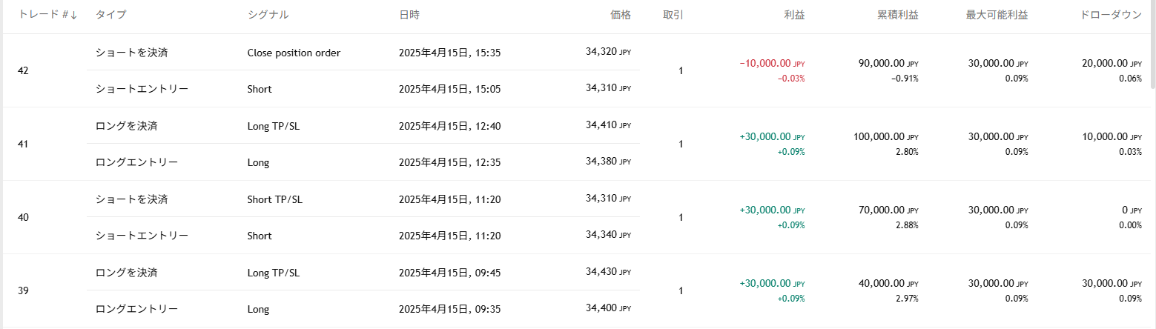Click the シグナル column header
Viewport: 1156px width, 329px height.
pyautogui.click(x=268, y=15)
